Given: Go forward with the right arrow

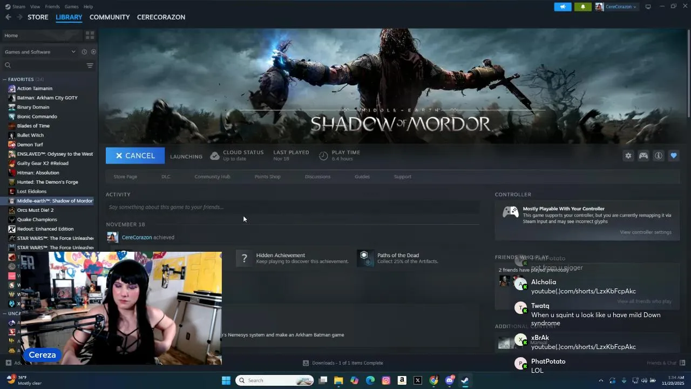Looking at the screenshot, I should (20, 17).
